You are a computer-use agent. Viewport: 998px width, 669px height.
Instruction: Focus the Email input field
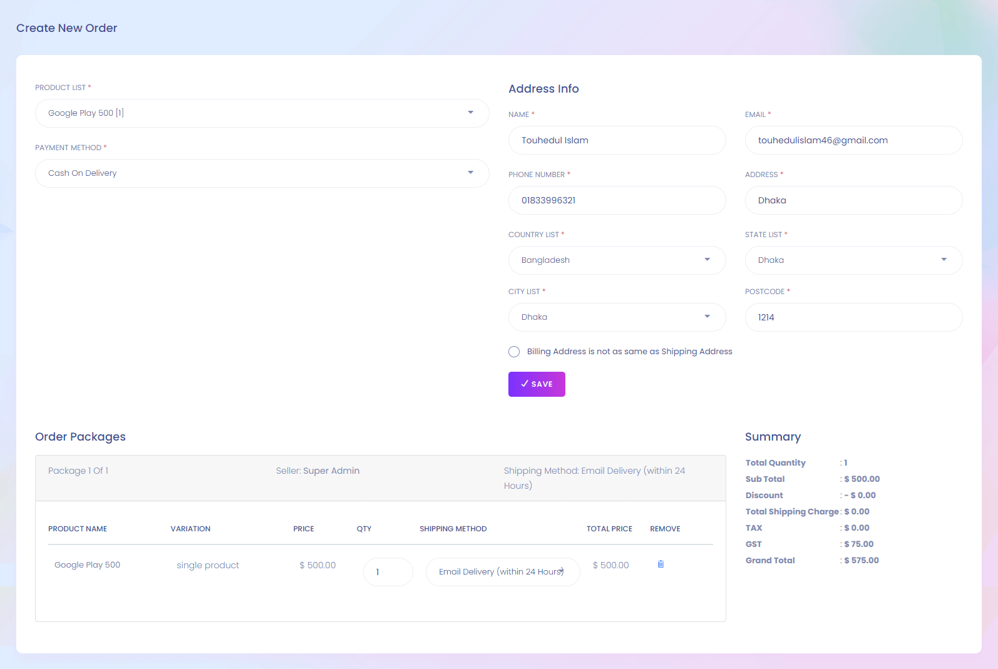(853, 140)
